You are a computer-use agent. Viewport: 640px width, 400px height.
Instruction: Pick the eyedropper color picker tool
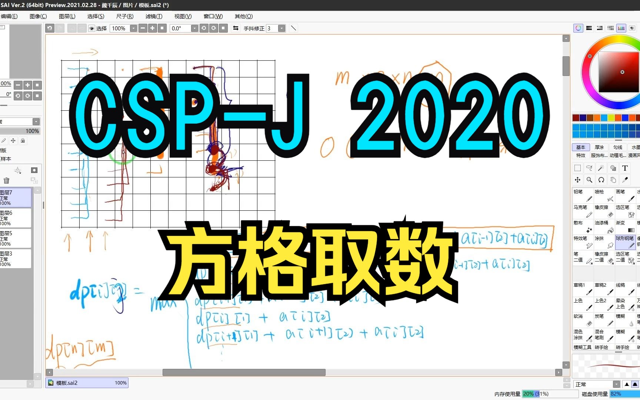(625, 180)
